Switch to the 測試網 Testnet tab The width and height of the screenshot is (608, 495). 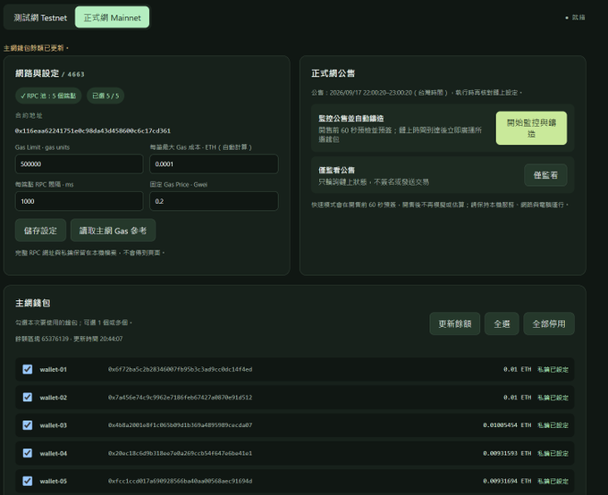coord(40,18)
